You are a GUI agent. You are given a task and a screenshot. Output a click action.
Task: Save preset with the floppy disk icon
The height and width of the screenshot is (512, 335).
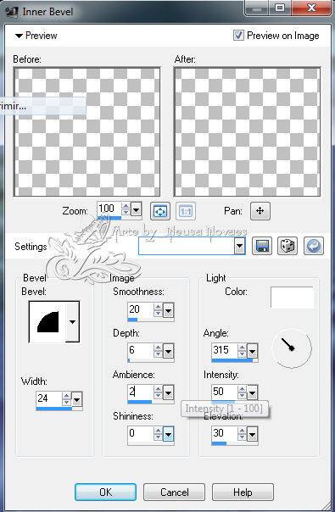(262, 246)
